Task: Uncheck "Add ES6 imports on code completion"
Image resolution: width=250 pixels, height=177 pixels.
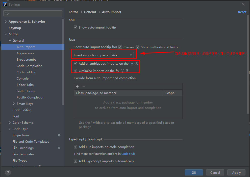Action: point(75,147)
